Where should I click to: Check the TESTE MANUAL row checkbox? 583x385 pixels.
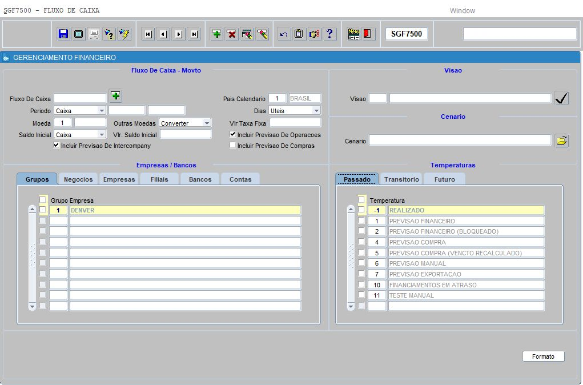pos(361,295)
